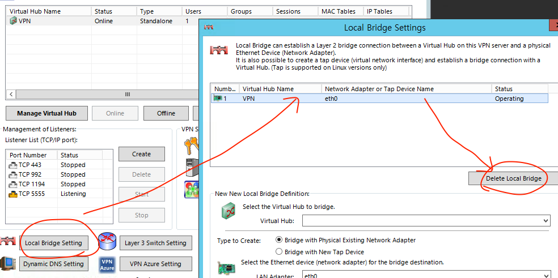This screenshot has height=278, width=558.
Task: Click the Virtual Hub cube icon in new bridge definition
Action: tap(228, 211)
